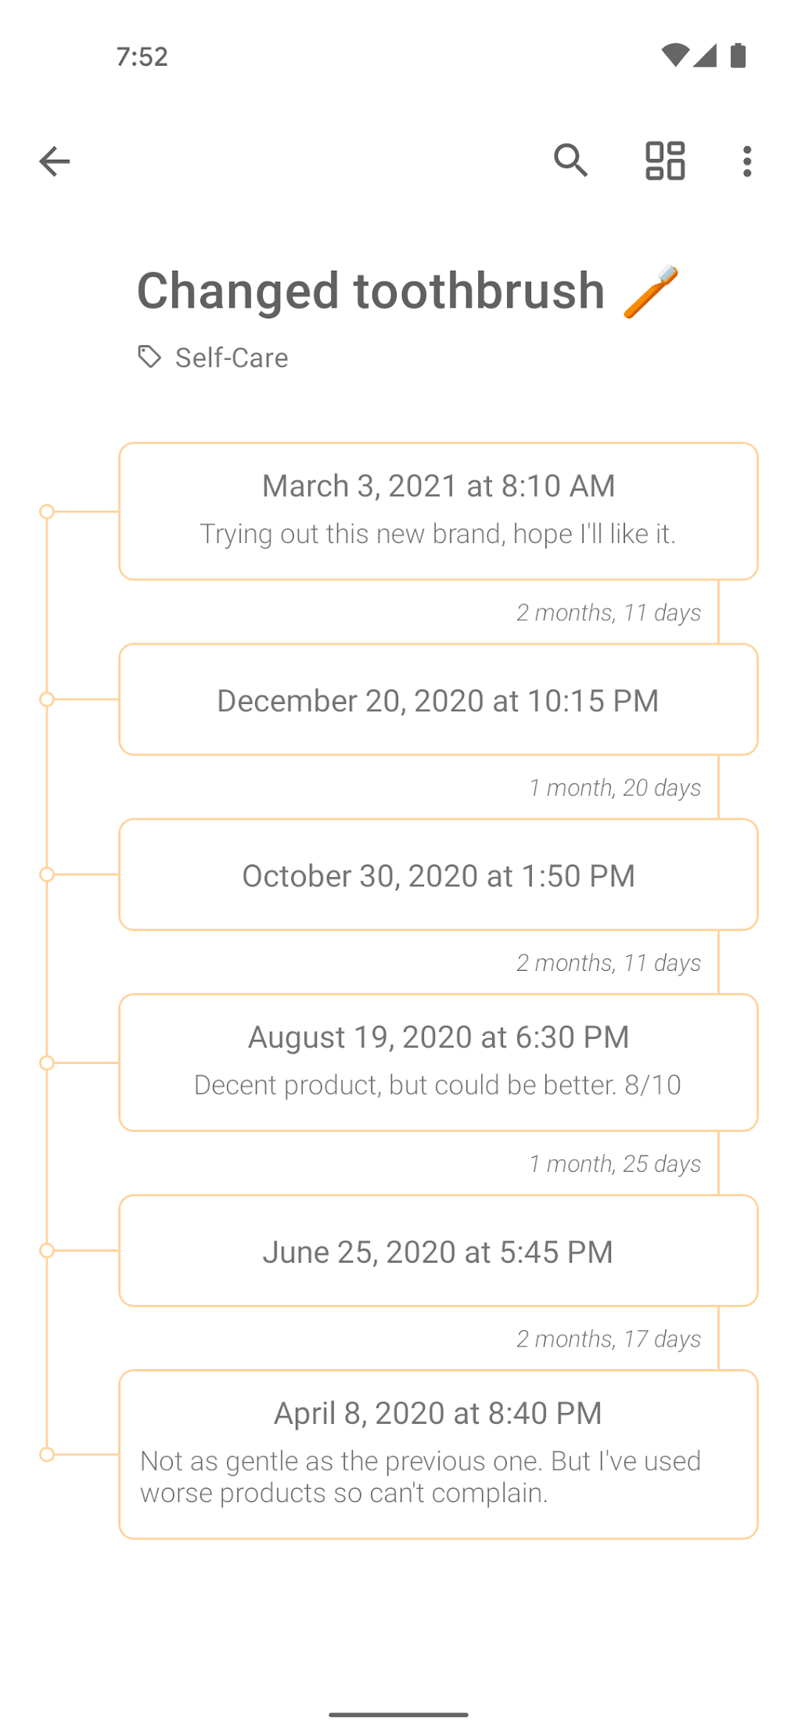Viewport: 798px width, 1729px height.
Task: Open the April 8, 2020 entry
Action: 438,1454
